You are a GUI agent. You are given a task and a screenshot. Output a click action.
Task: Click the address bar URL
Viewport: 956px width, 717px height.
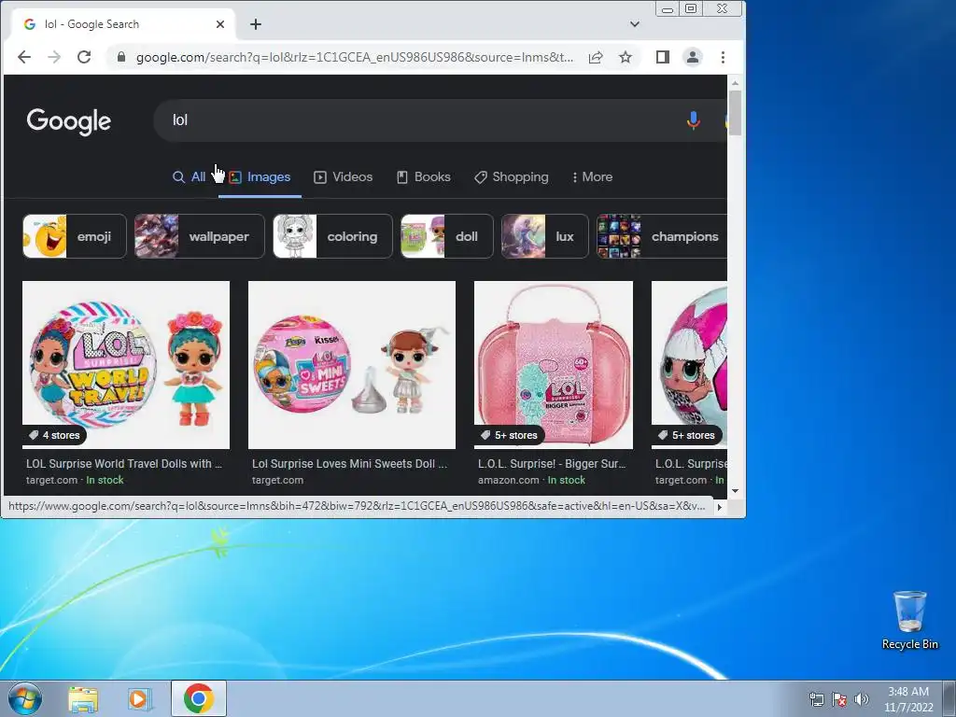point(354,57)
